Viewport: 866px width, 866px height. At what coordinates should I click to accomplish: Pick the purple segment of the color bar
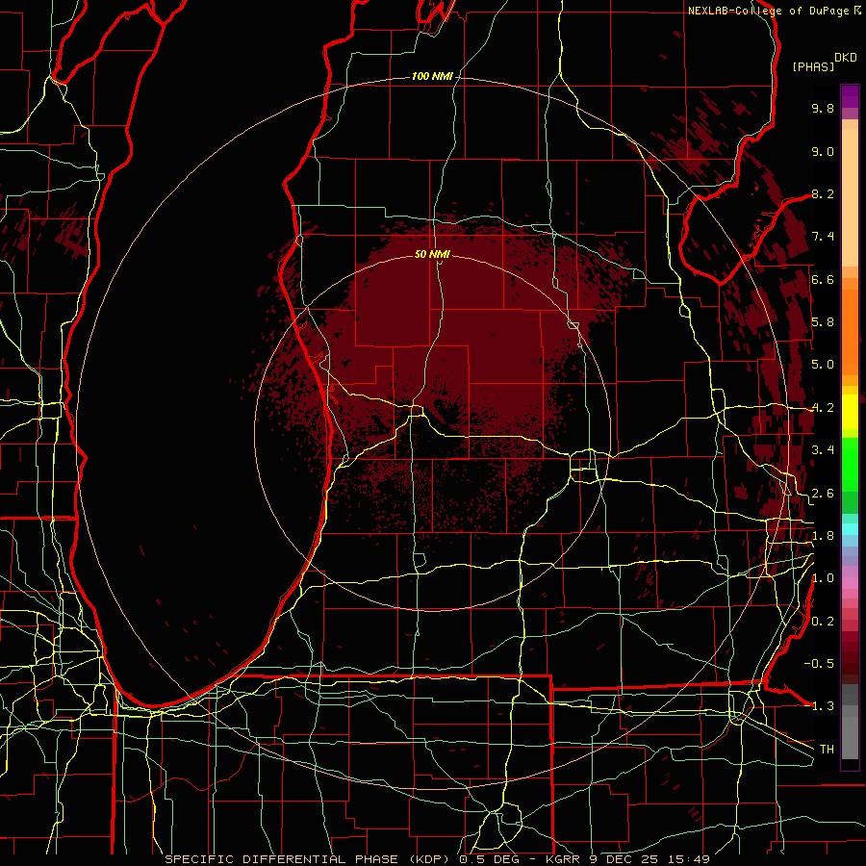(x=850, y=96)
